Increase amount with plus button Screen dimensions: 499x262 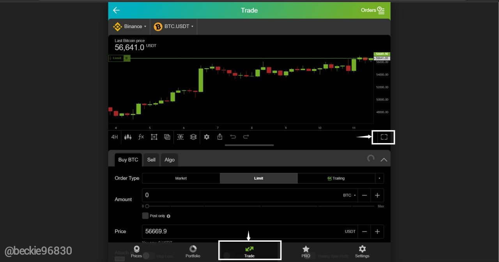point(377,195)
